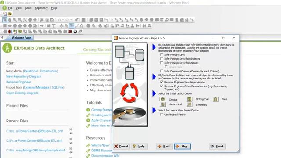The width and height of the screenshot is (281, 158).
Task: Click the undo arrow icon
Action: click(x=59, y=20)
